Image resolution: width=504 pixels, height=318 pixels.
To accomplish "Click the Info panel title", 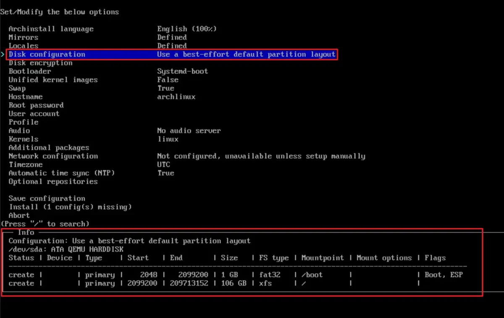I will pos(25,232).
